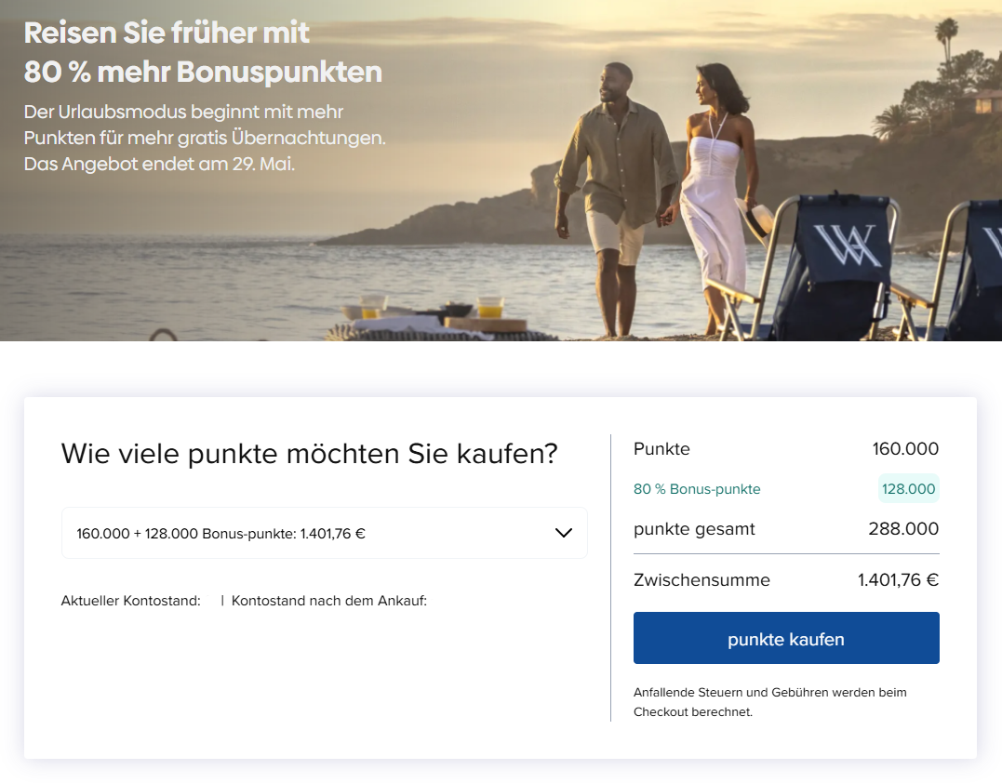Select the highlighted 128.000 bonus points badge

coord(908,487)
